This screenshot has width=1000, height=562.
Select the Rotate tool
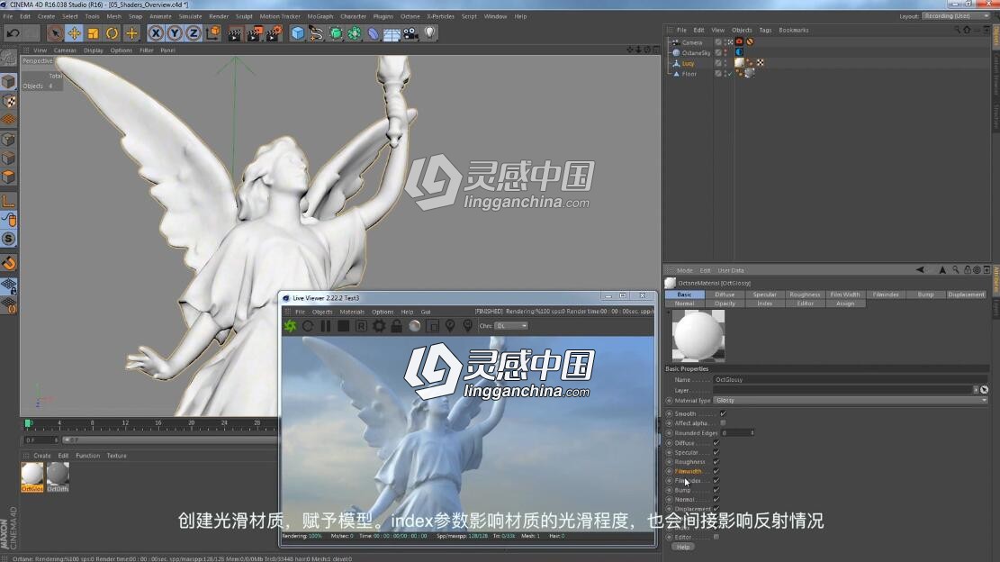(x=113, y=33)
